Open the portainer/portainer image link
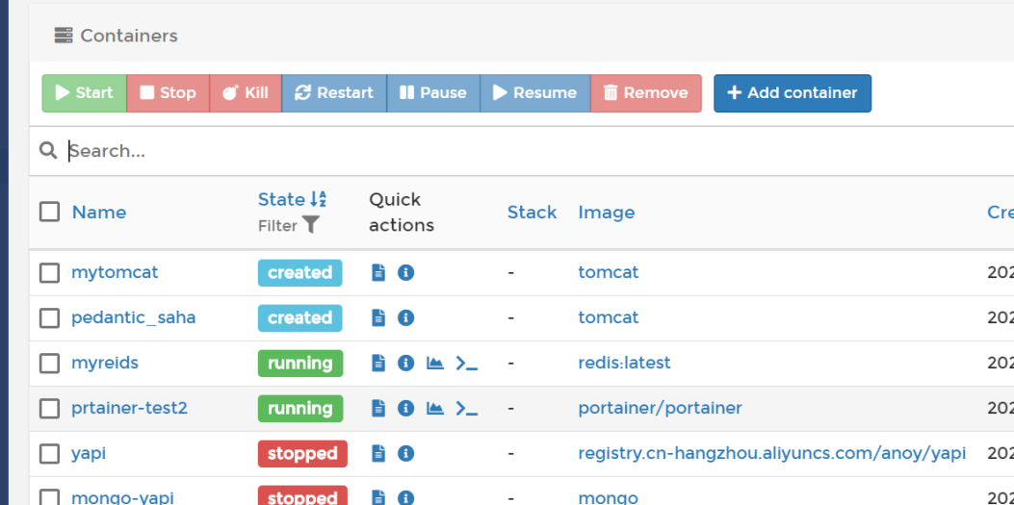This screenshot has height=505, width=1014. 661,408
